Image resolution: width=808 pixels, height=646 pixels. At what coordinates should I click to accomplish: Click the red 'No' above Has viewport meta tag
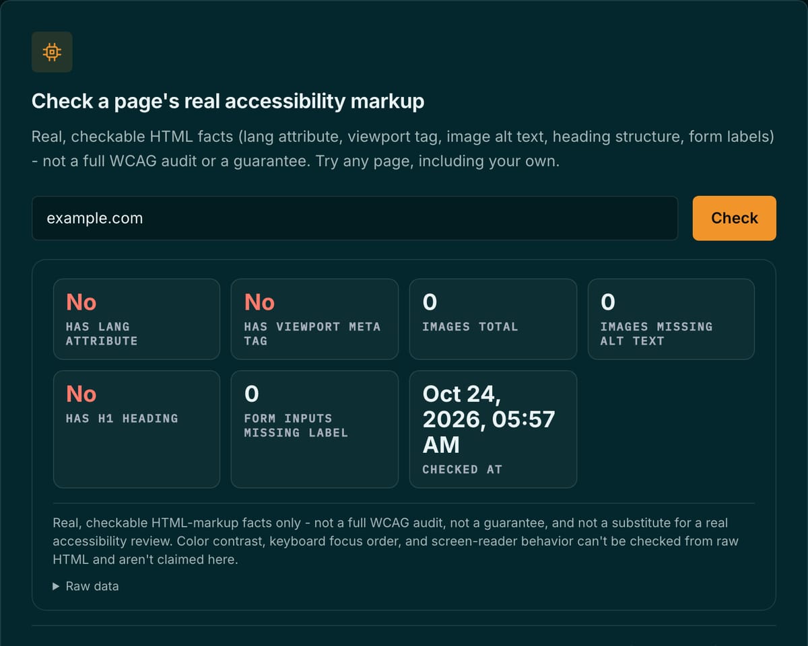259,302
